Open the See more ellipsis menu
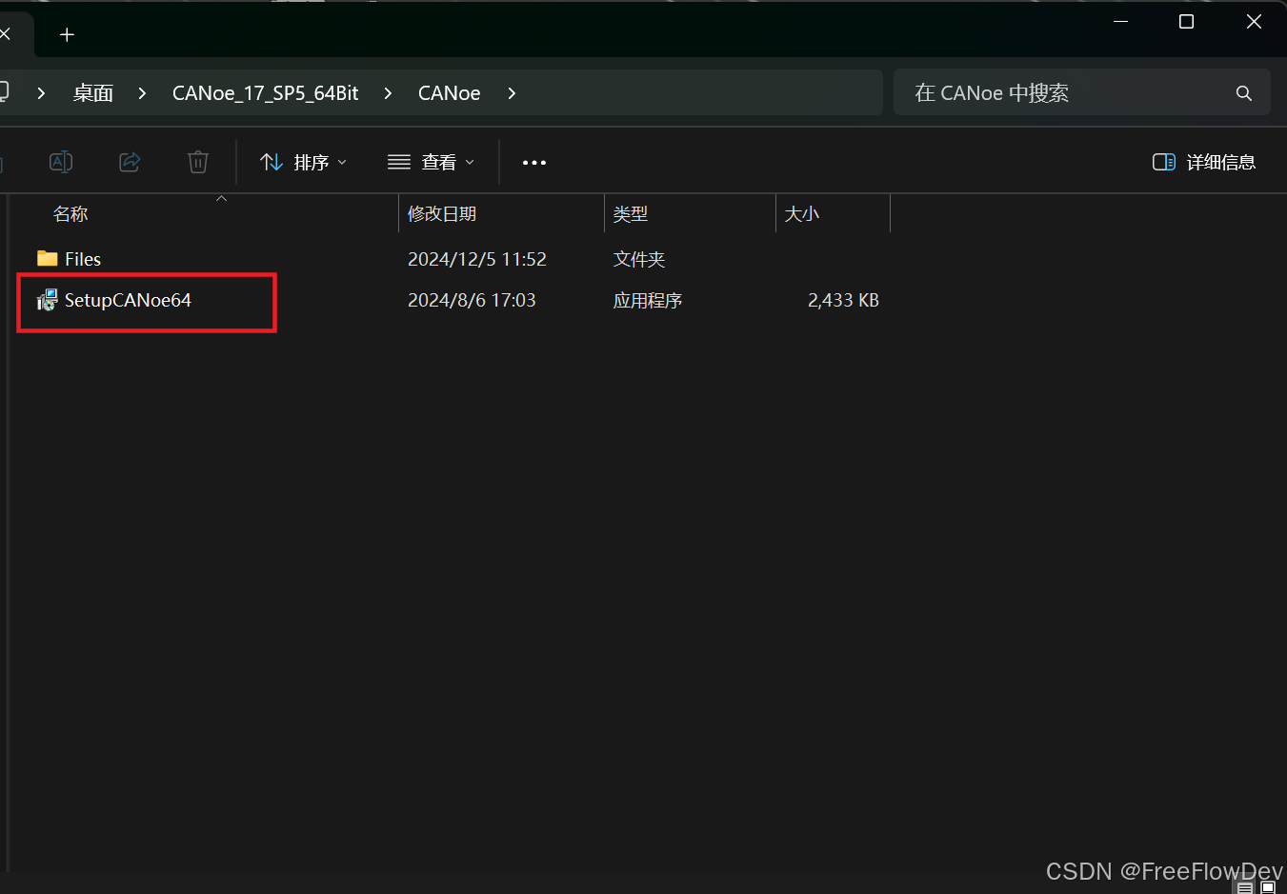This screenshot has width=1287, height=894. click(534, 163)
